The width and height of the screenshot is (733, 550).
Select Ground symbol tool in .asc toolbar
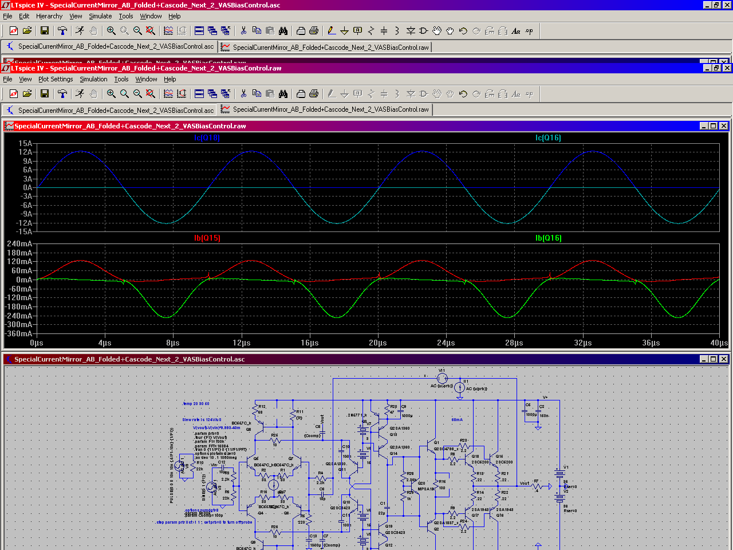point(344,31)
